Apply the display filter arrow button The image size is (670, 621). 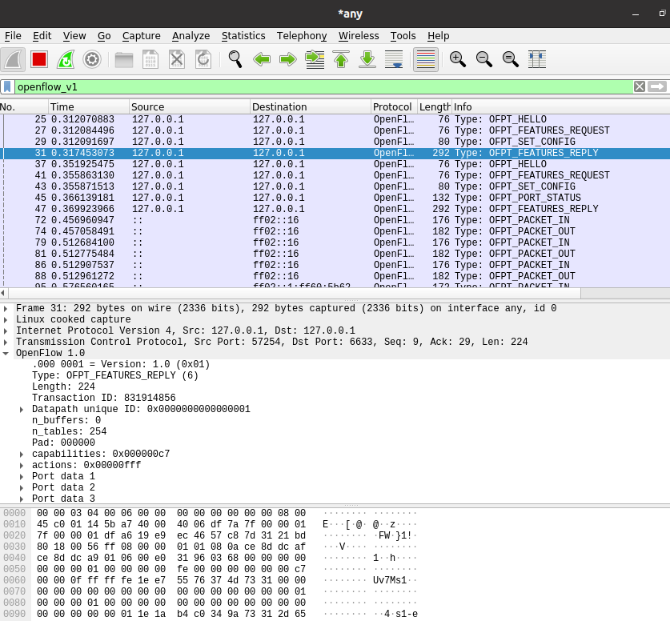(657, 86)
